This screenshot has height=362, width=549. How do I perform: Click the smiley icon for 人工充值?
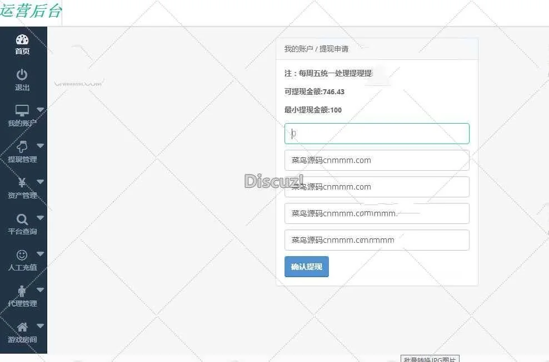[22, 254]
